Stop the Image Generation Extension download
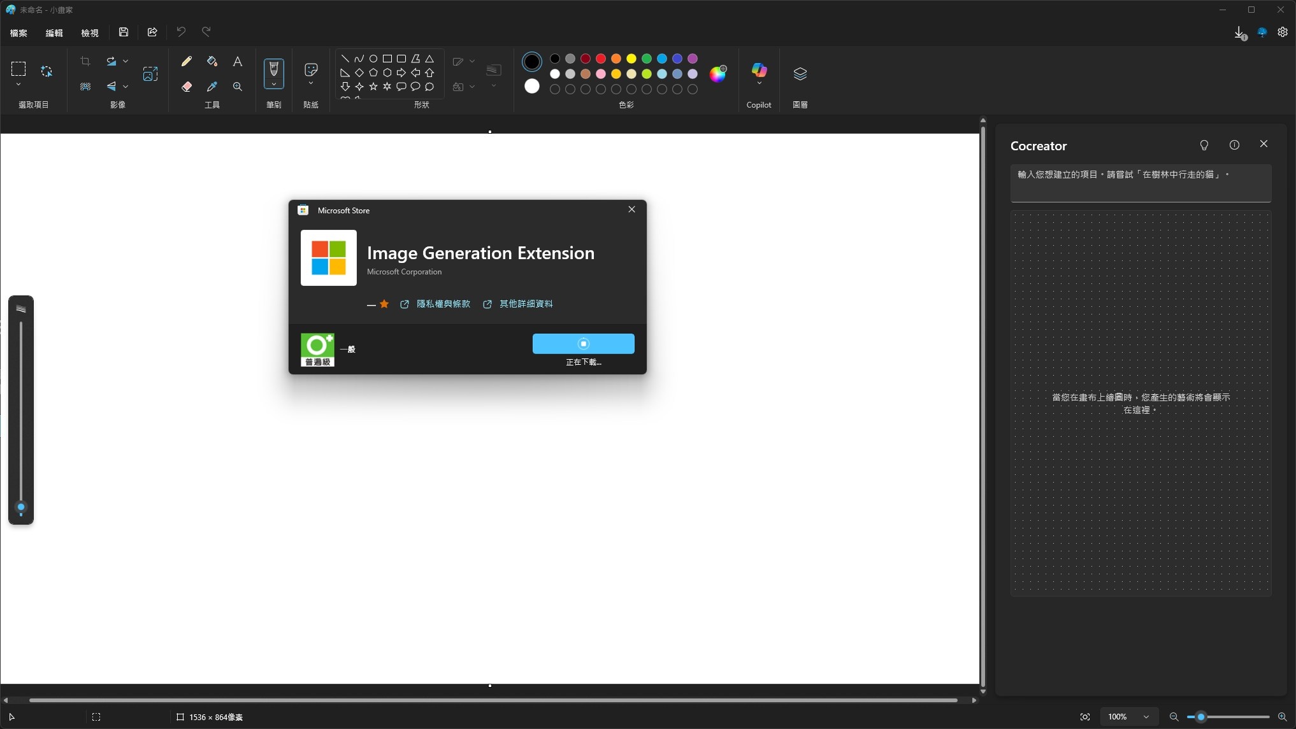 pos(583,344)
